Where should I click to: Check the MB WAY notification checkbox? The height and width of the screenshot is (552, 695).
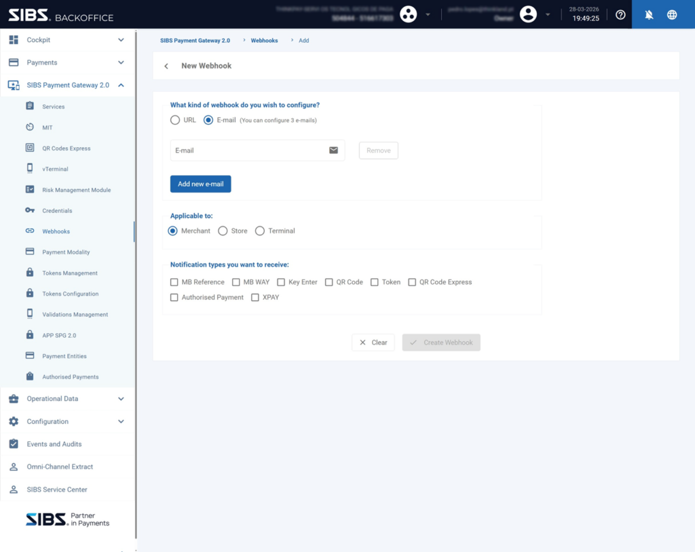coord(236,282)
